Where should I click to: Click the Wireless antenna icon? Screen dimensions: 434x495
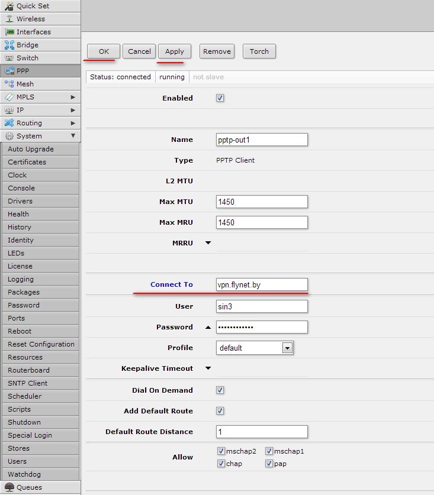pyautogui.click(x=9, y=19)
